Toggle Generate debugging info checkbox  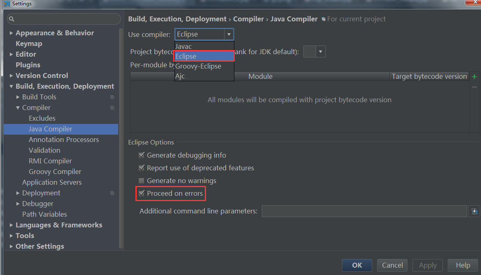point(142,155)
